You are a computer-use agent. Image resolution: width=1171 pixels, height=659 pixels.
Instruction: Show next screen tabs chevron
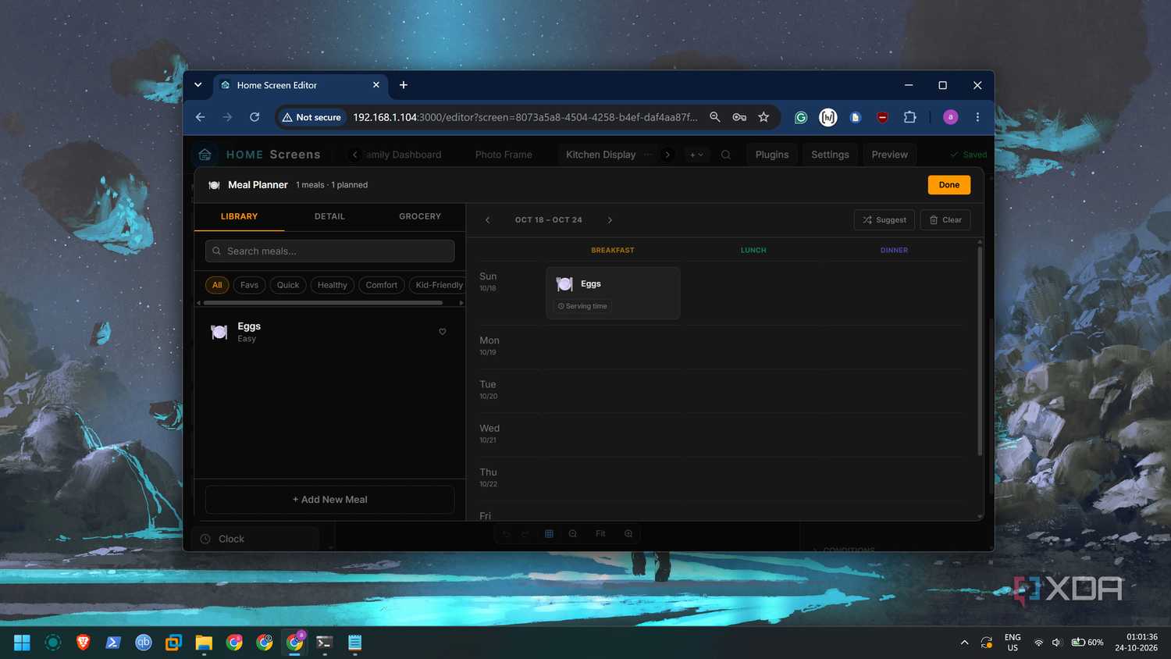pos(667,155)
